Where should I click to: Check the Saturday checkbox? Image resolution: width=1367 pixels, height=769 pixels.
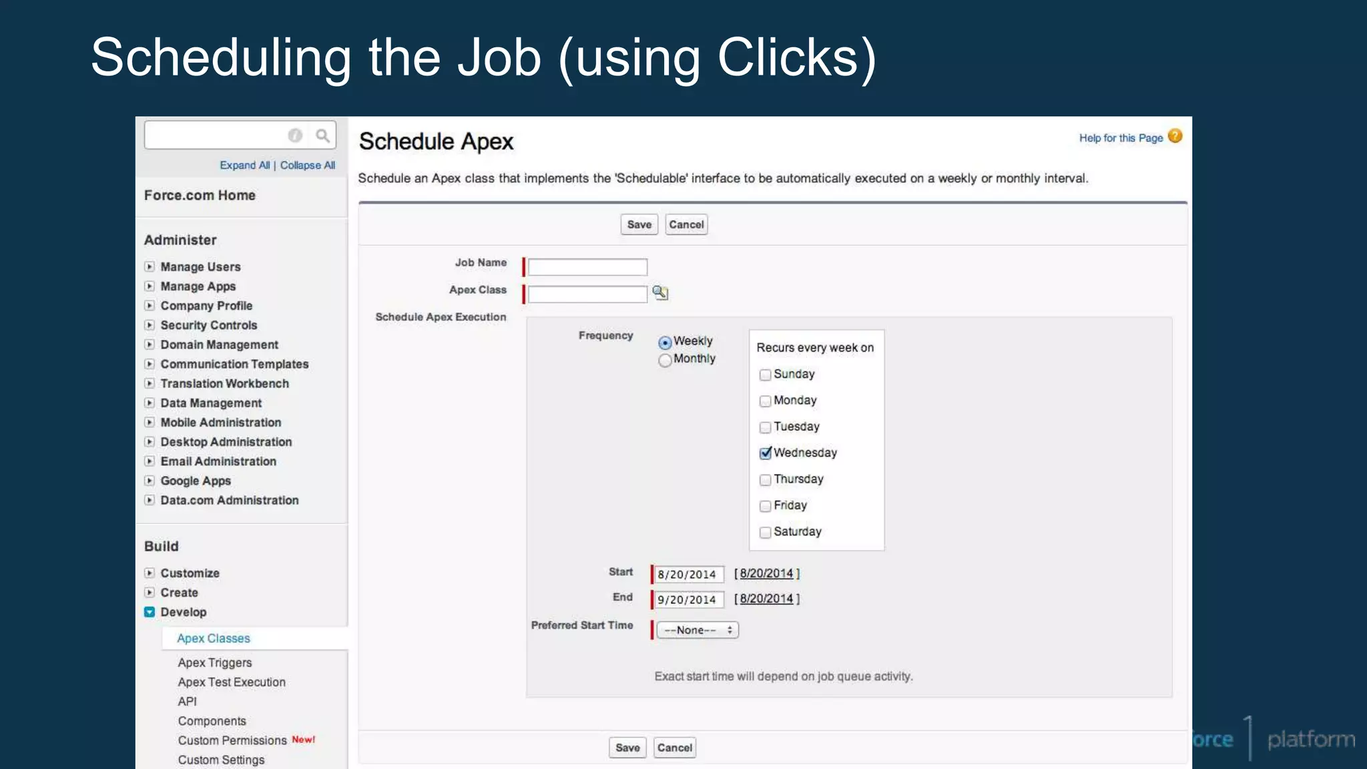766,533
